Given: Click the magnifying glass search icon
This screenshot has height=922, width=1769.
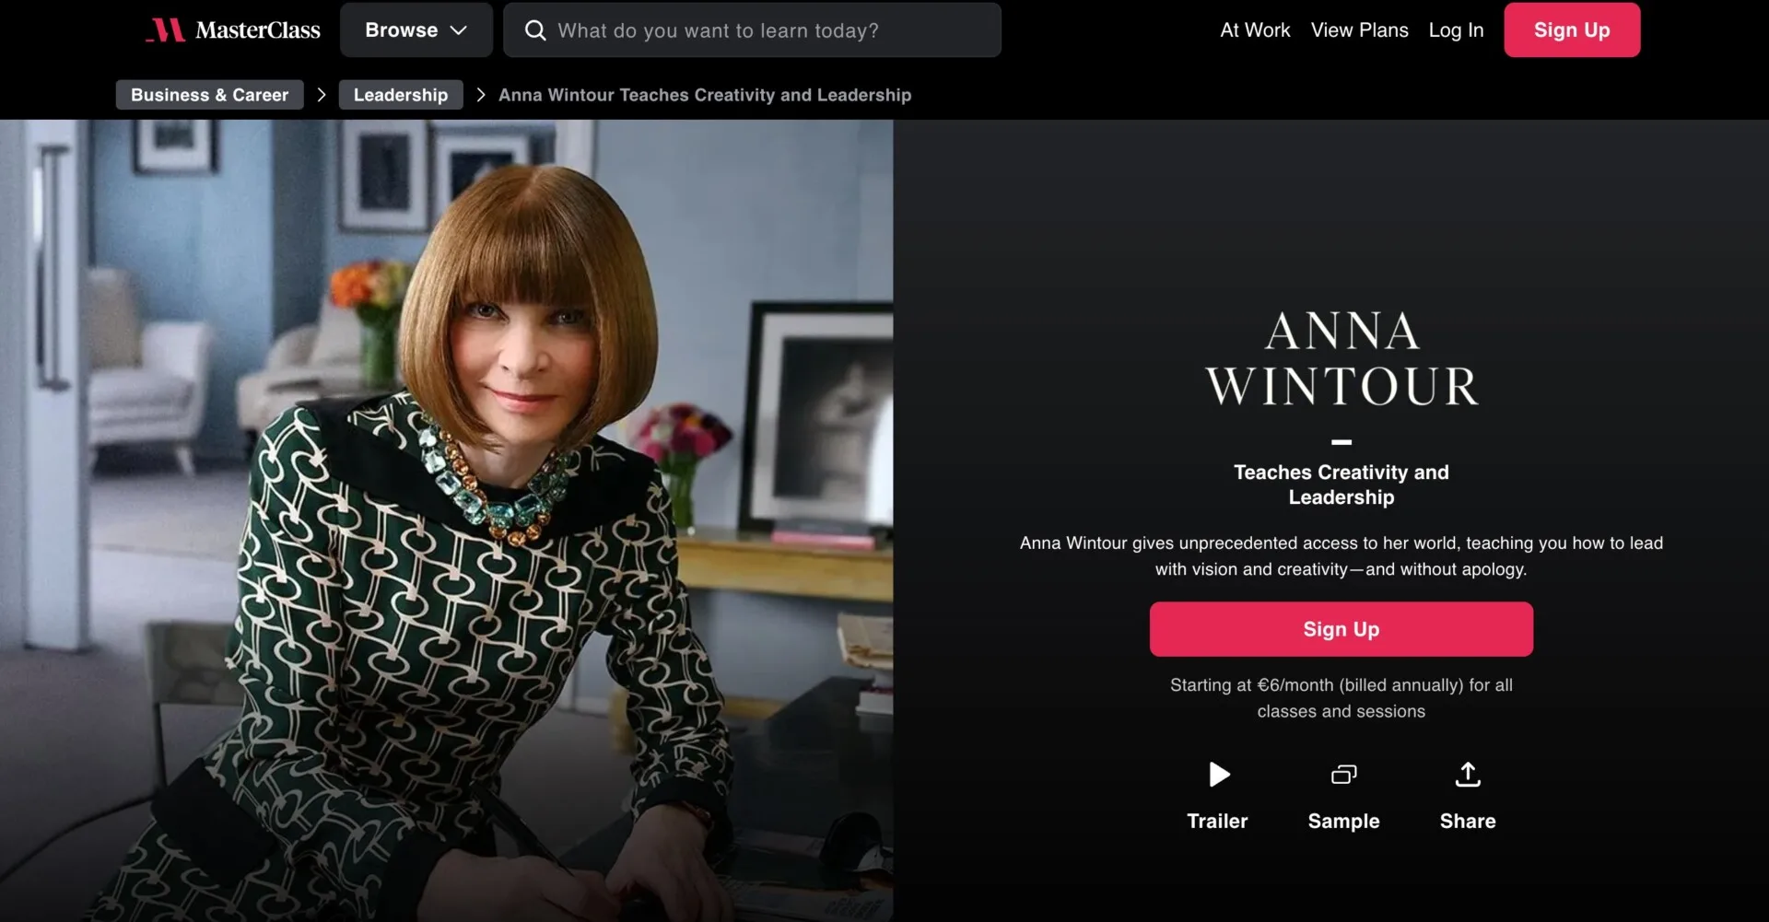Looking at the screenshot, I should [534, 30].
